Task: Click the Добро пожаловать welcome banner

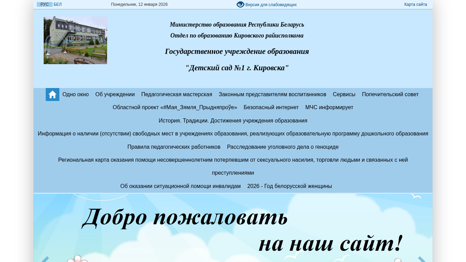Action: click(x=233, y=228)
